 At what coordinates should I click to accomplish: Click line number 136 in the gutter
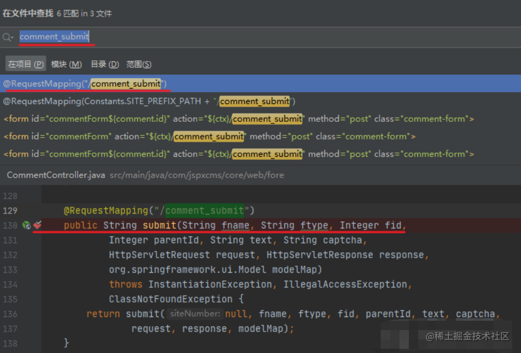[10, 314]
